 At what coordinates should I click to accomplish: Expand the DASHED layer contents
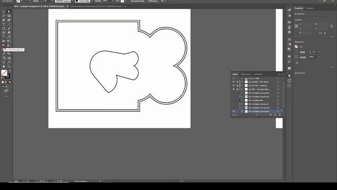click(x=242, y=82)
